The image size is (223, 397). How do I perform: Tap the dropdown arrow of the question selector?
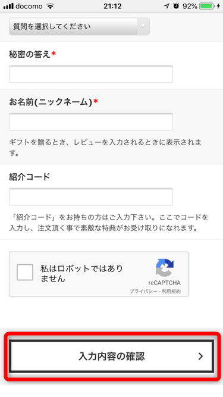(143, 26)
